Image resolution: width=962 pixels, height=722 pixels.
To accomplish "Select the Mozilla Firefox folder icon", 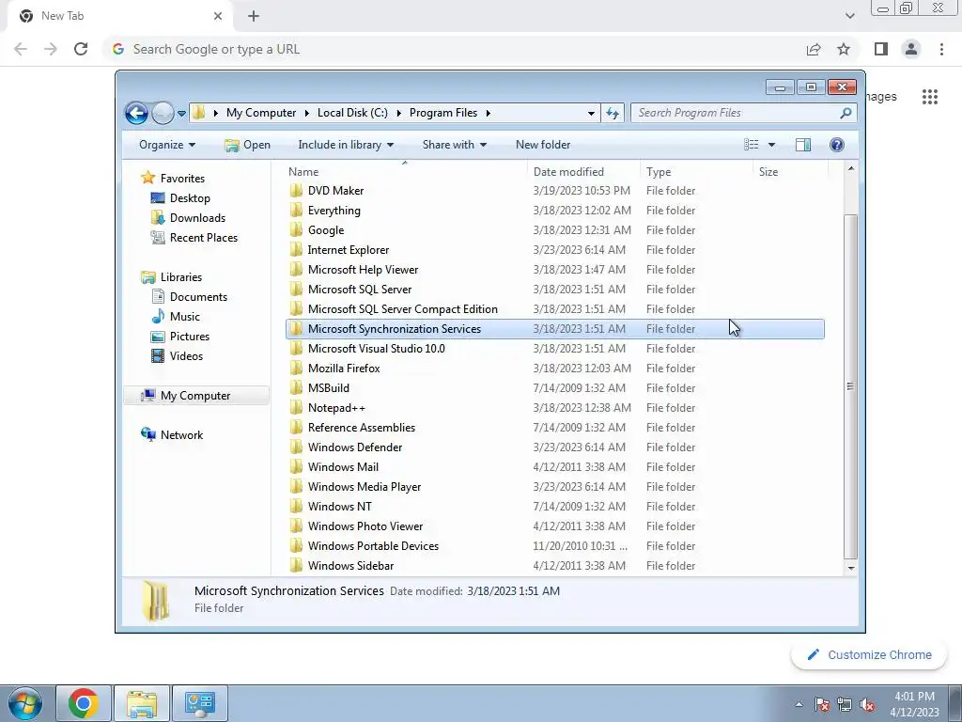I will click(296, 368).
